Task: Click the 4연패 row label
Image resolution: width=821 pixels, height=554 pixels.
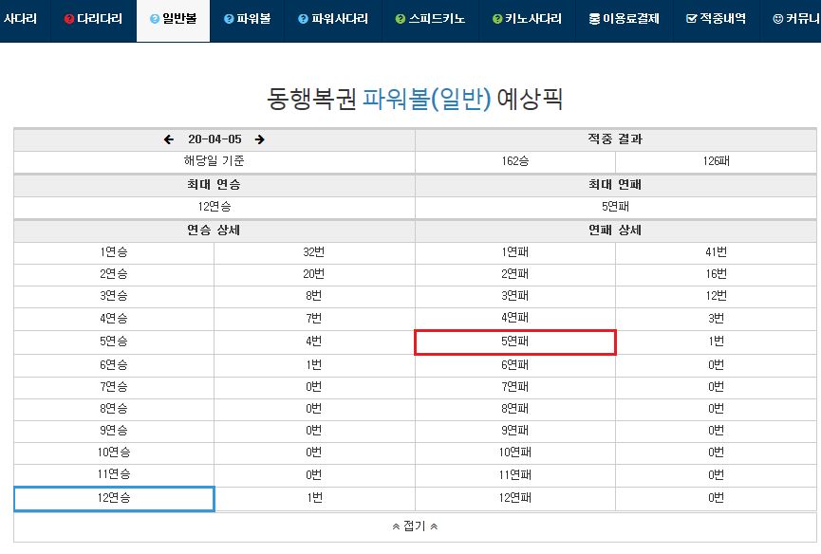Action: [515, 318]
